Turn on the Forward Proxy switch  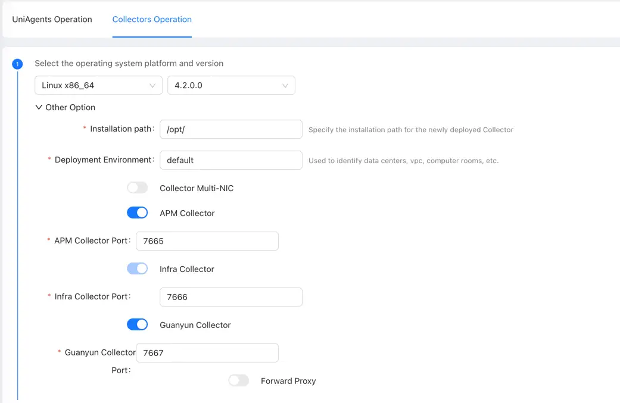point(239,380)
